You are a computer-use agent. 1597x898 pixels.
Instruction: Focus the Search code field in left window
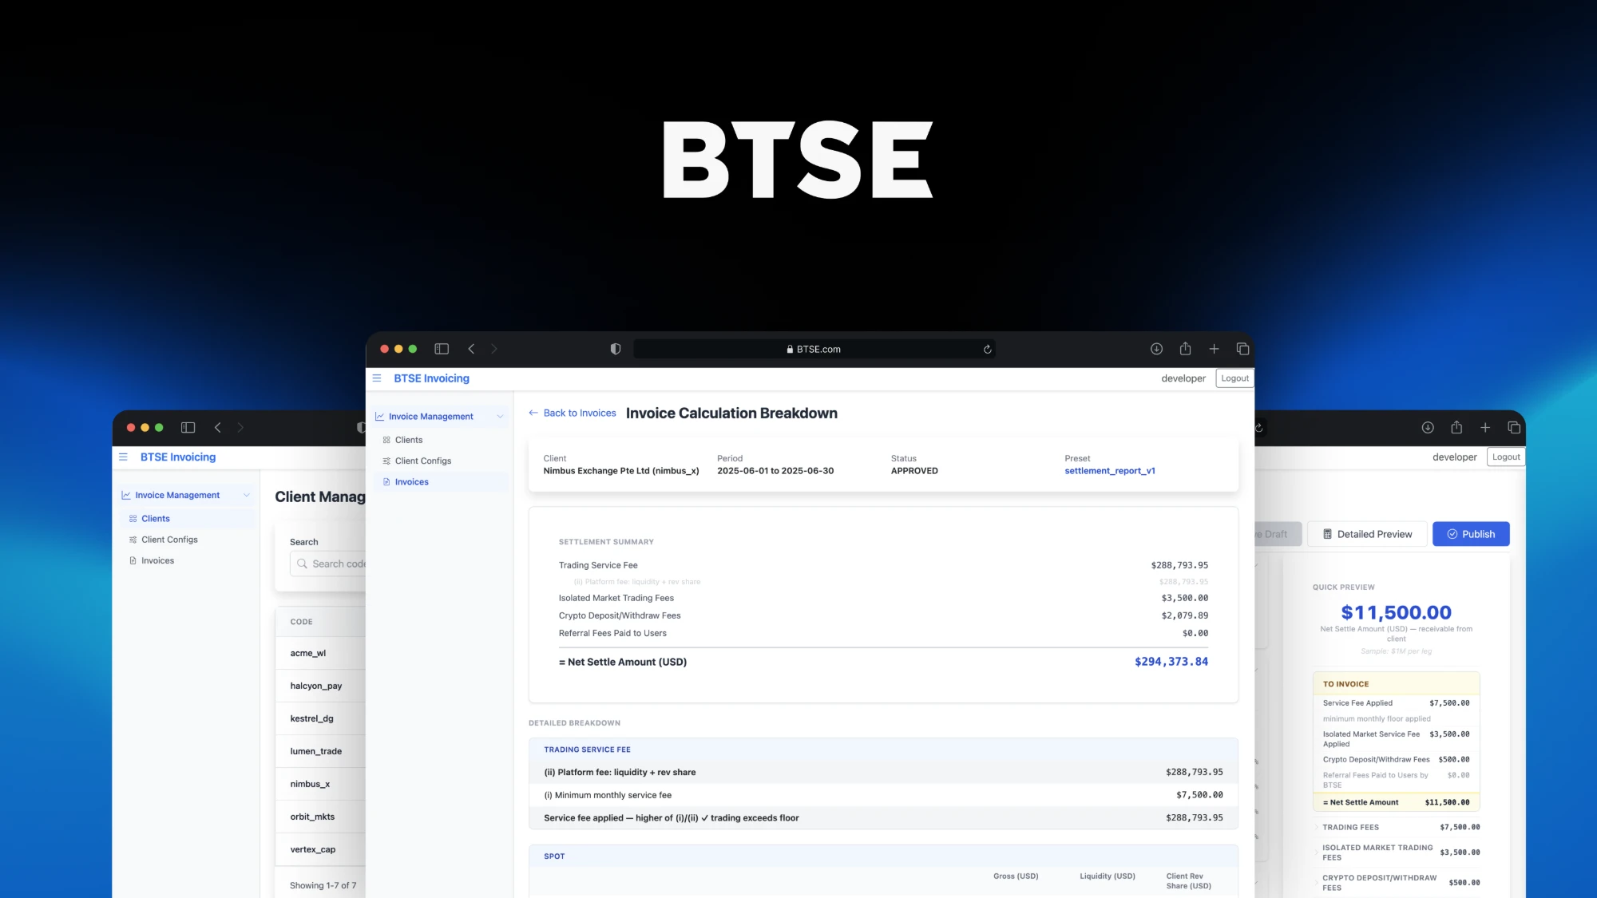click(329, 564)
